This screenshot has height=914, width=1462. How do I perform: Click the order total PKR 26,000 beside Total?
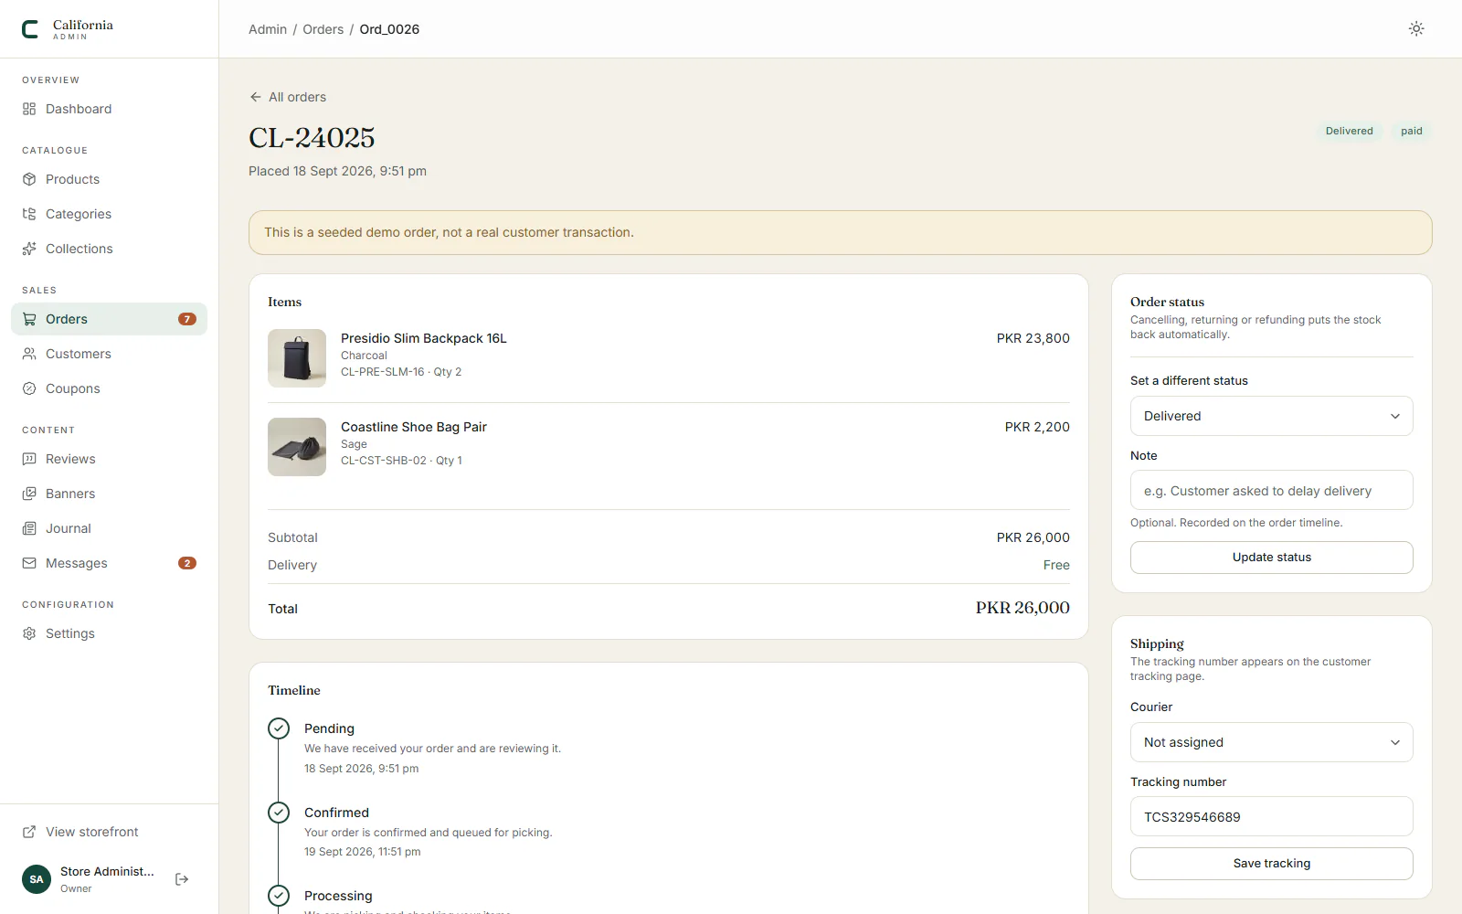pyautogui.click(x=1022, y=608)
